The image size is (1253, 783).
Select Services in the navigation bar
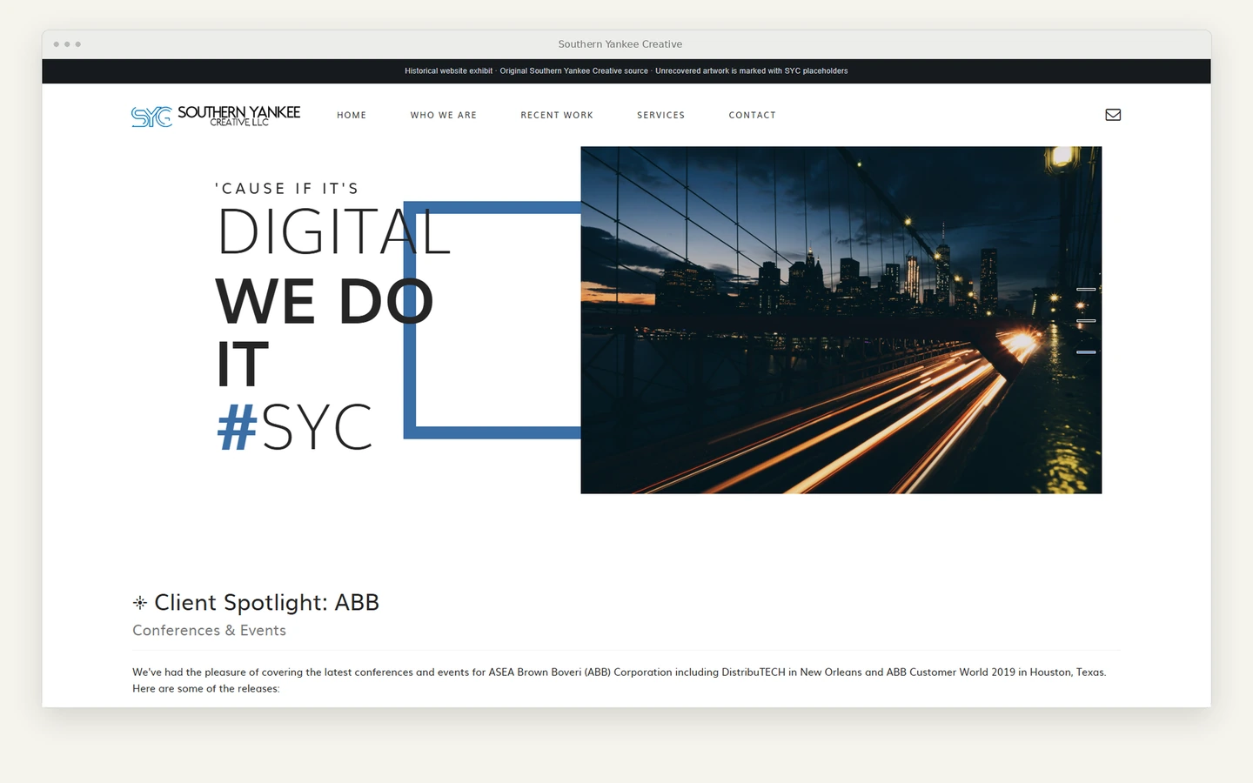click(661, 115)
